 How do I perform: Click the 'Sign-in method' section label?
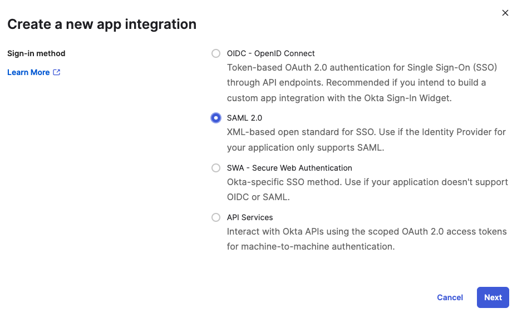point(36,53)
